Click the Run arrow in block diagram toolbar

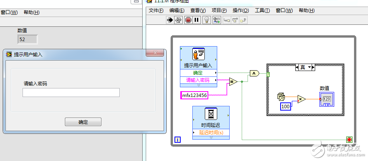pos(170,20)
